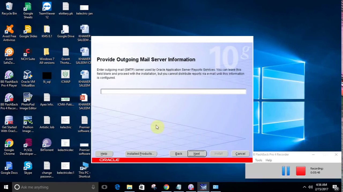
Task: Open Installed Products... in the installer
Action: (x=141, y=154)
